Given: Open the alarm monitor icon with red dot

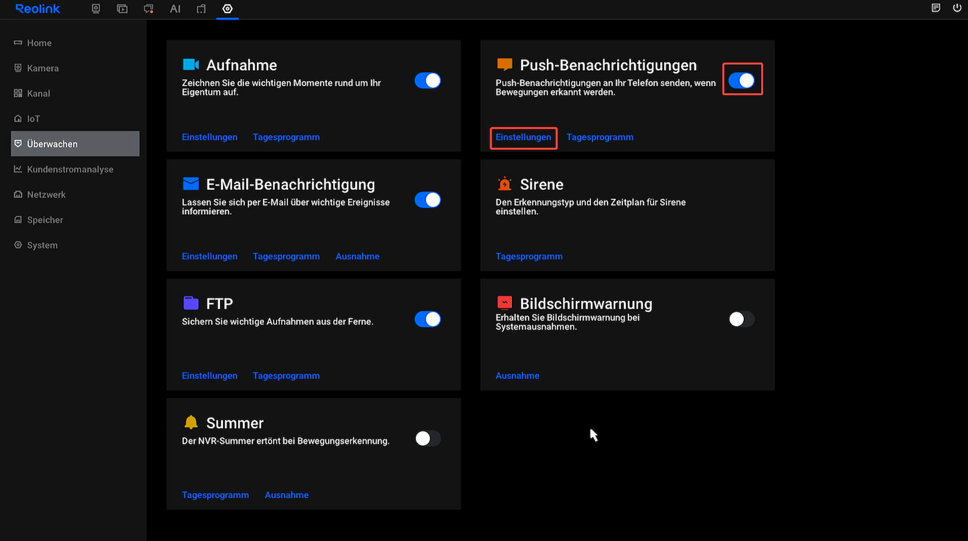Looking at the screenshot, I should tap(149, 9).
